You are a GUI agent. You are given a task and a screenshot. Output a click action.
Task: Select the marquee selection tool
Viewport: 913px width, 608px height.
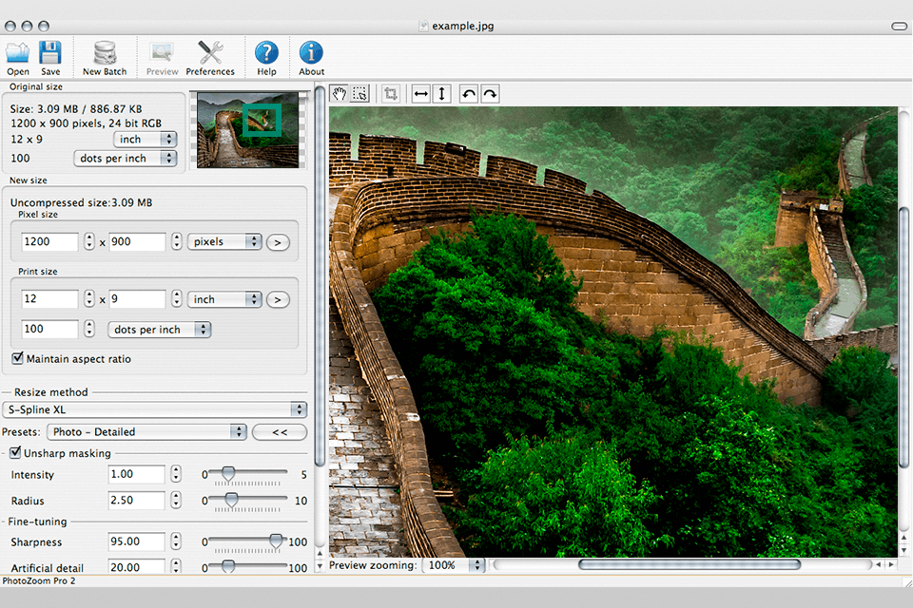(x=360, y=94)
